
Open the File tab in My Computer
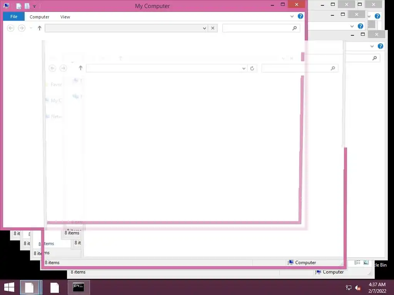[x=14, y=17]
